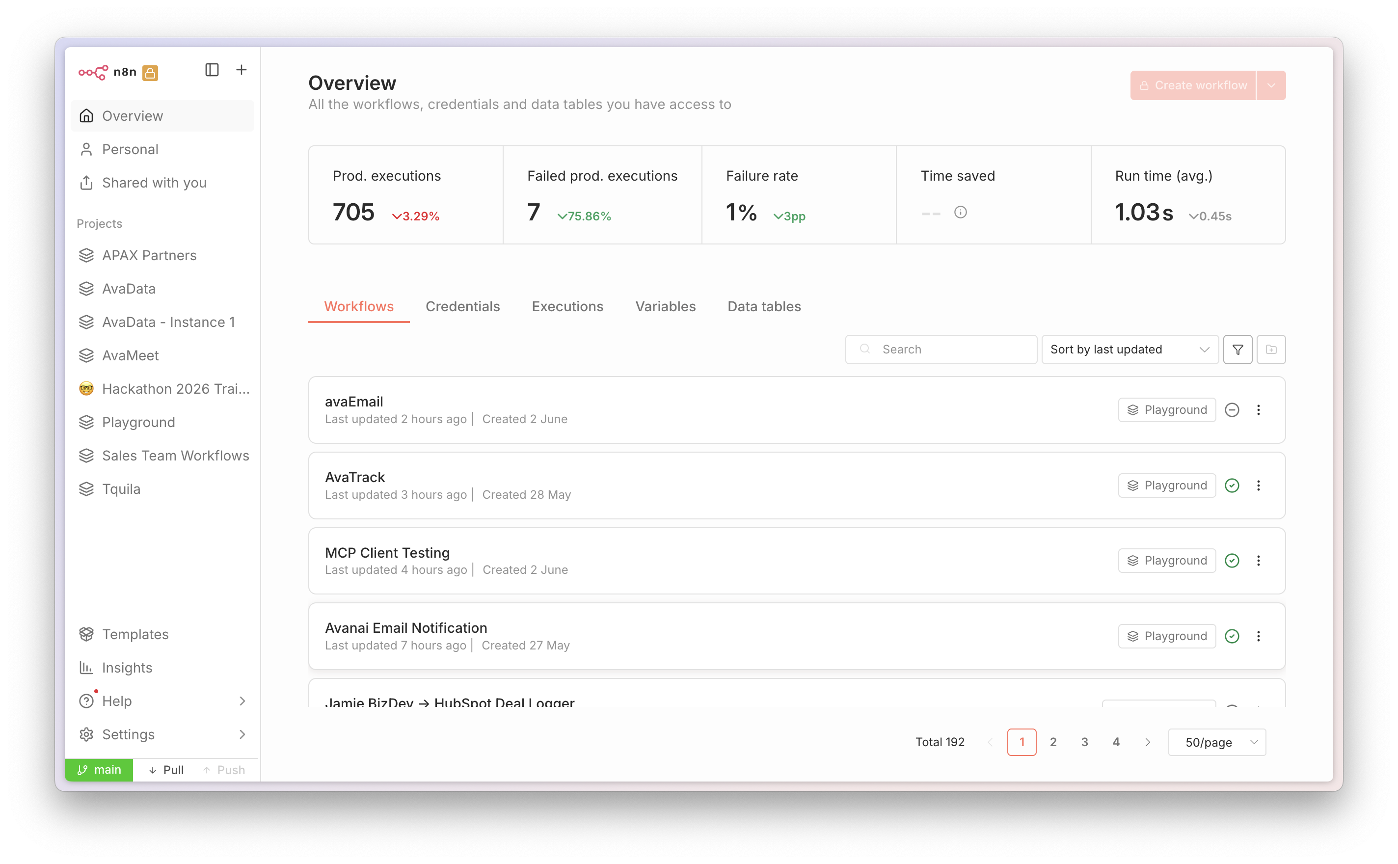
Task: Expand the Help menu chevron
Action: pos(242,701)
